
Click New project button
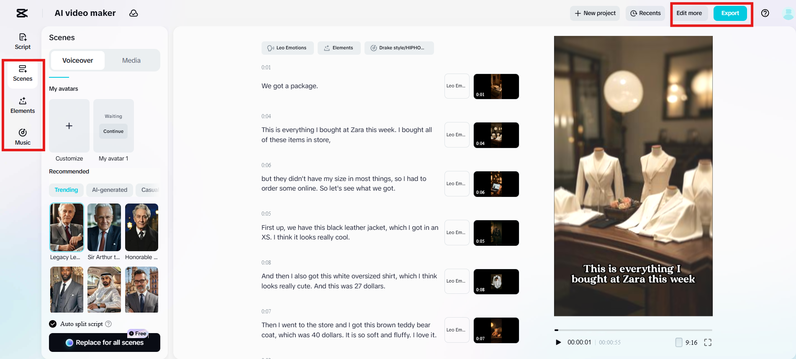595,13
